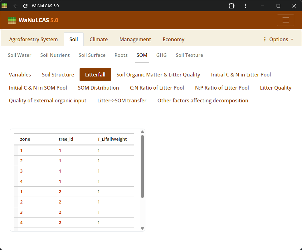Edit T_LifallWeight value in first row
The width and height of the screenshot is (302, 250).
pyautogui.click(x=99, y=150)
